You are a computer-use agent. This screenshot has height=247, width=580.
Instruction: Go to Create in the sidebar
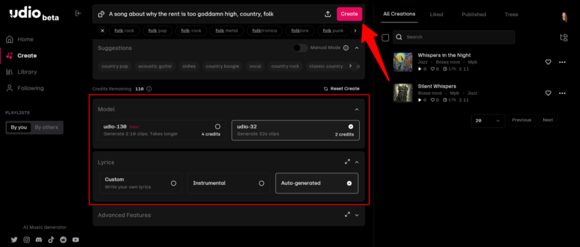[22, 56]
